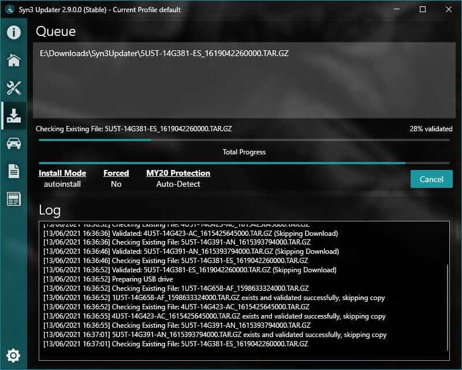This screenshot has width=462, height=370.
Task: Select the Downloads queue icon
Action: 13,116
